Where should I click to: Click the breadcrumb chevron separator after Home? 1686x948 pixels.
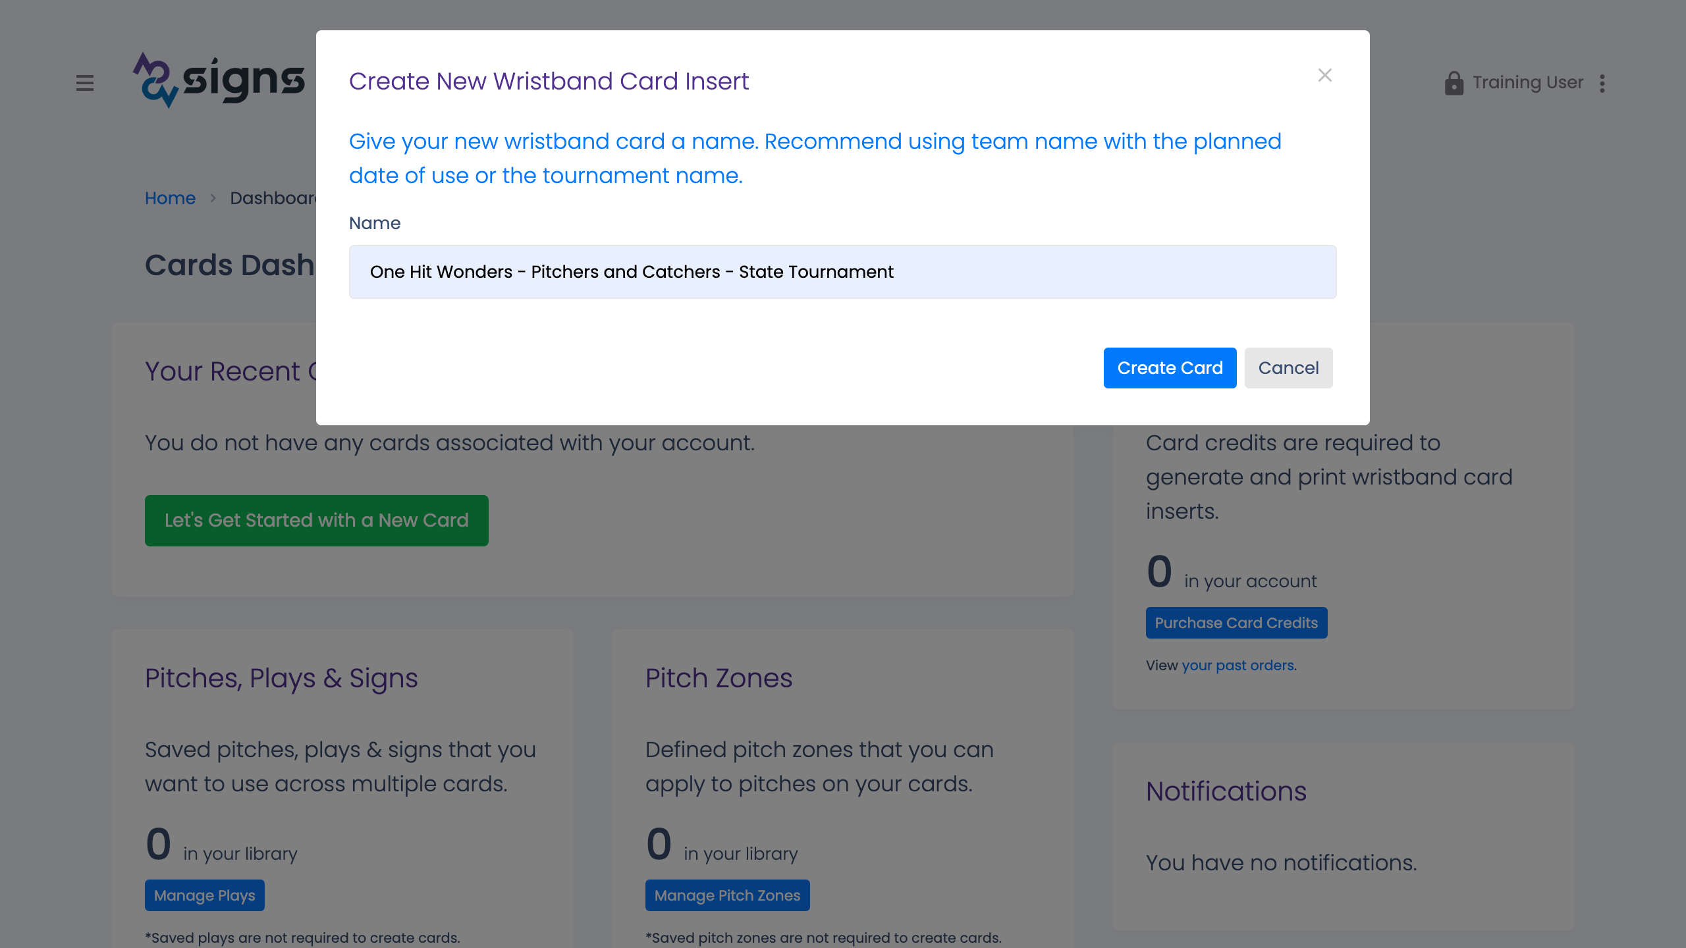tap(213, 198)
